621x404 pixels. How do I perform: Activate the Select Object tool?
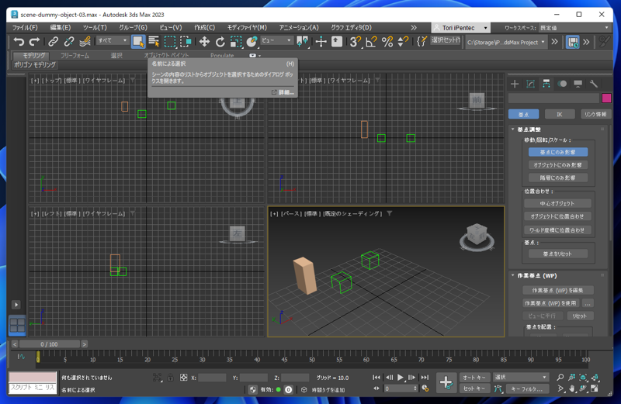click(x=138, y=42)
